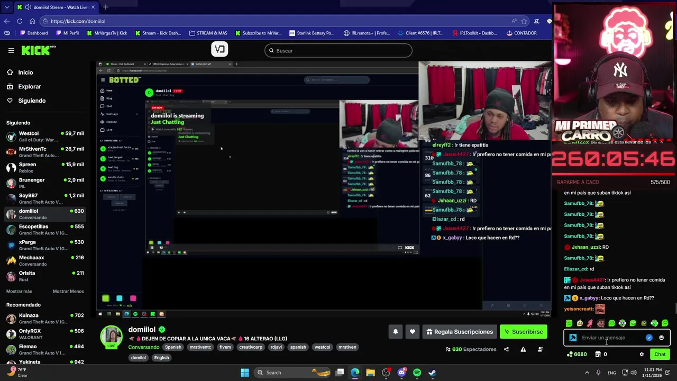Send message with Chat button
The image size is (677, 381).
coord(660,355)
